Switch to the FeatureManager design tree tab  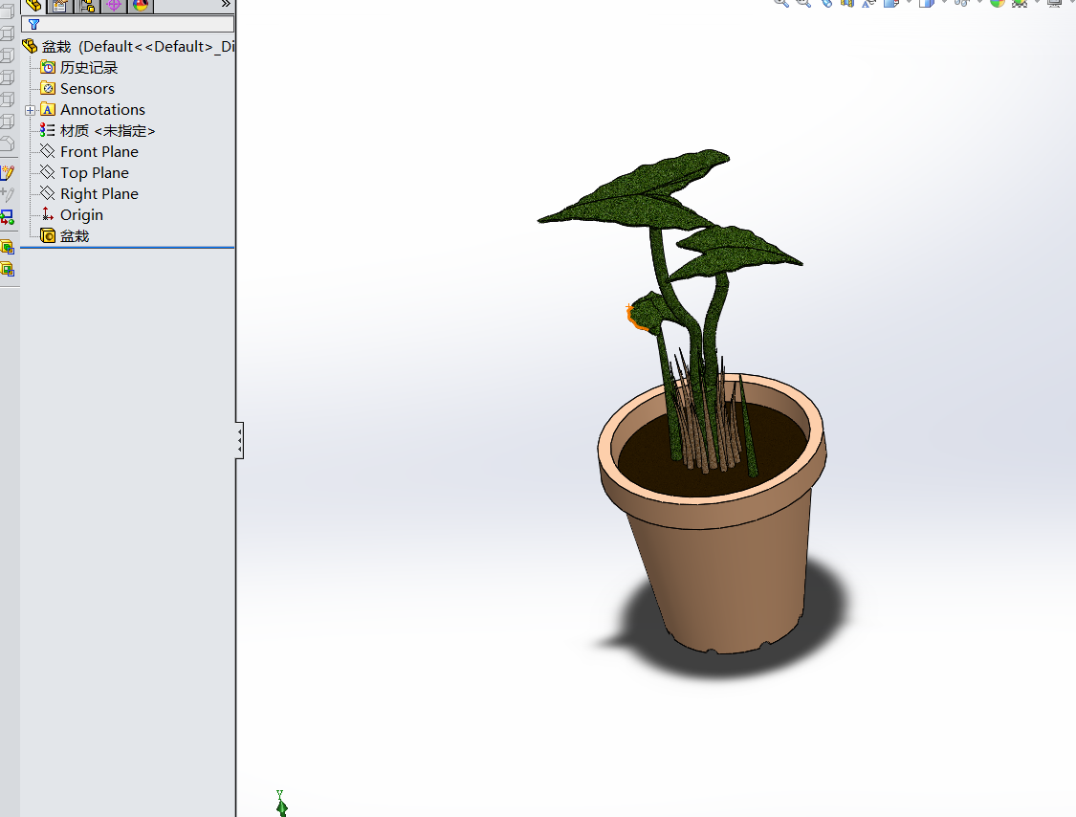(33, 6)
